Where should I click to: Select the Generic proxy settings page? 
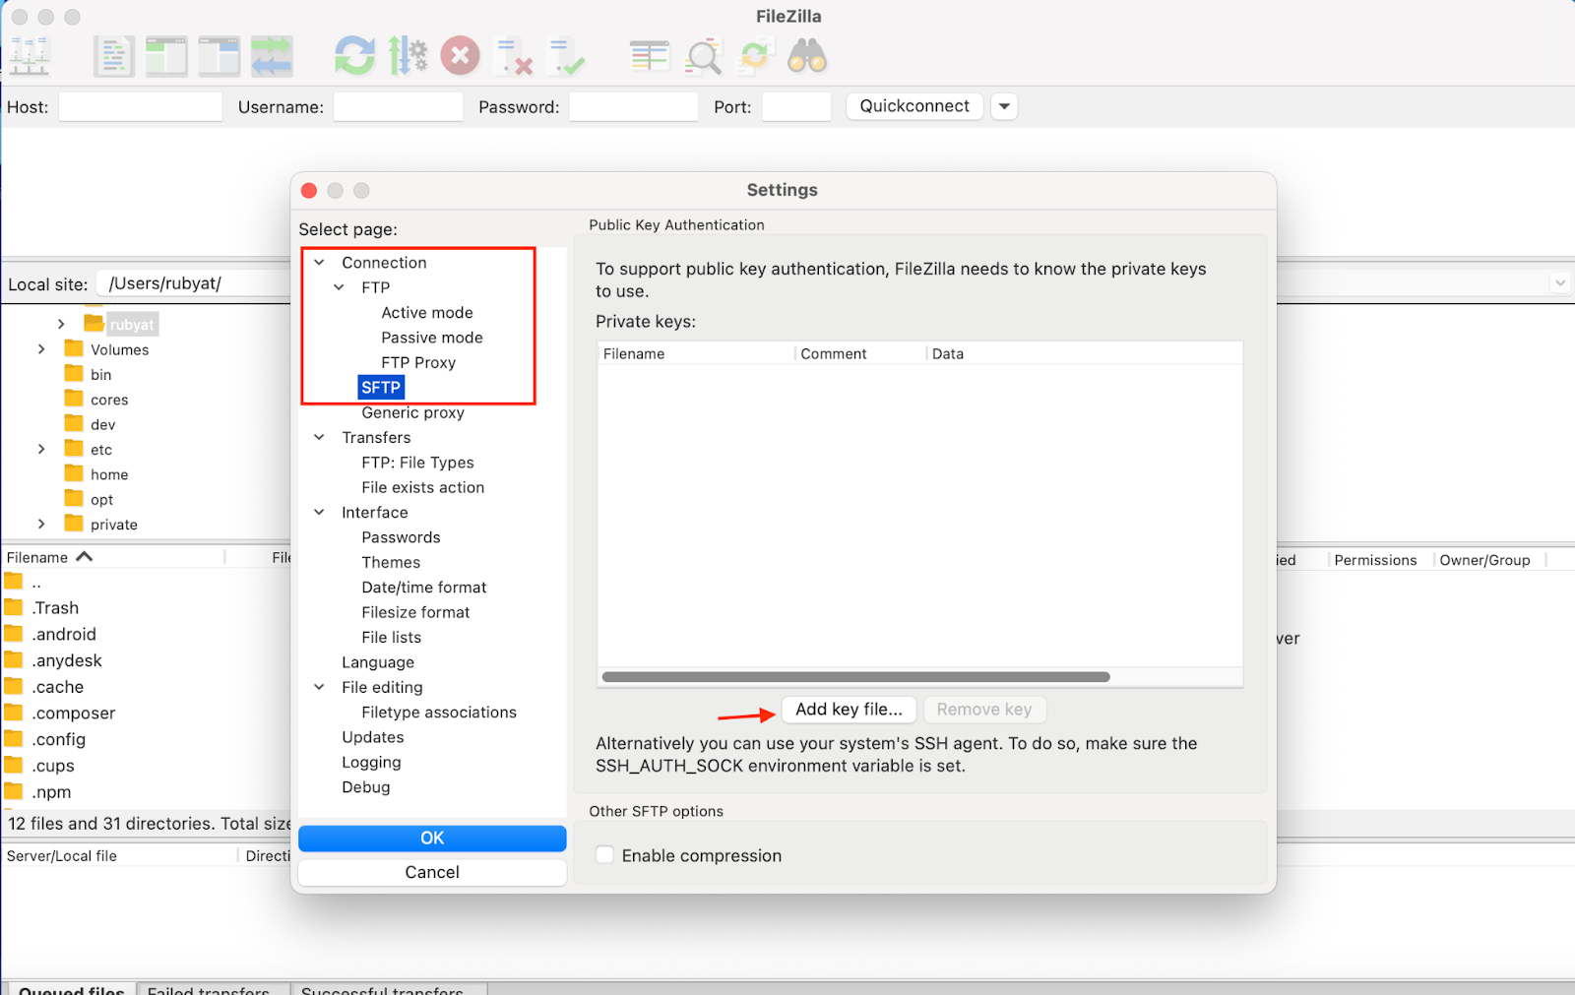point(412,412)
